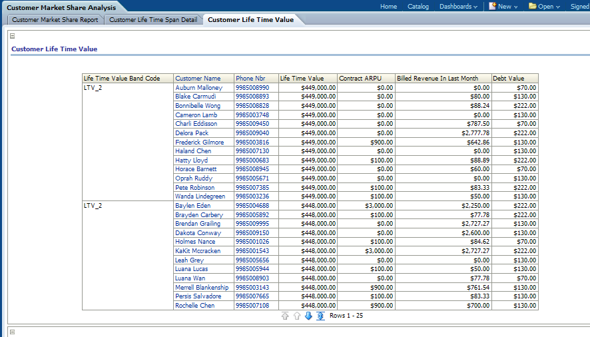Select Customer Life Time Value tab

coord(250,20)
